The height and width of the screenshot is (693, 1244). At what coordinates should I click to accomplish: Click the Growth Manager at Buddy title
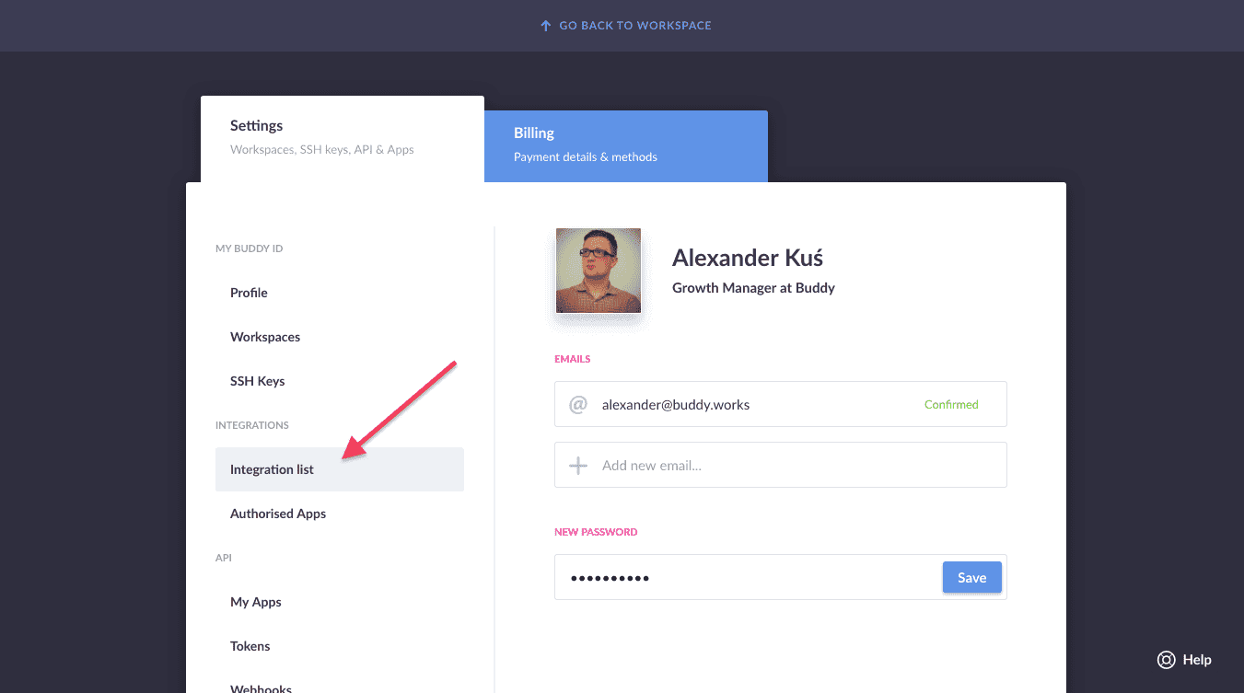(753, 288)
